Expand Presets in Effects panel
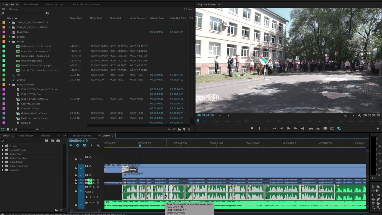Image resolution: width=382 pixels, height=215 pixels. click(x=3, y=146)
